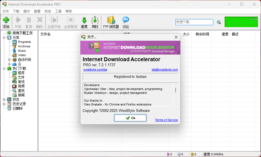This screenshot has height=157, width=261.
Task: Expand the 状态 tree node
Action: [x=4, y=99]
